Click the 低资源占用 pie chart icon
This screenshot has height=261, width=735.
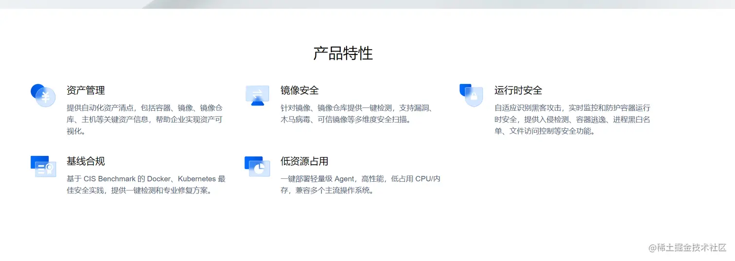[257, 166]
